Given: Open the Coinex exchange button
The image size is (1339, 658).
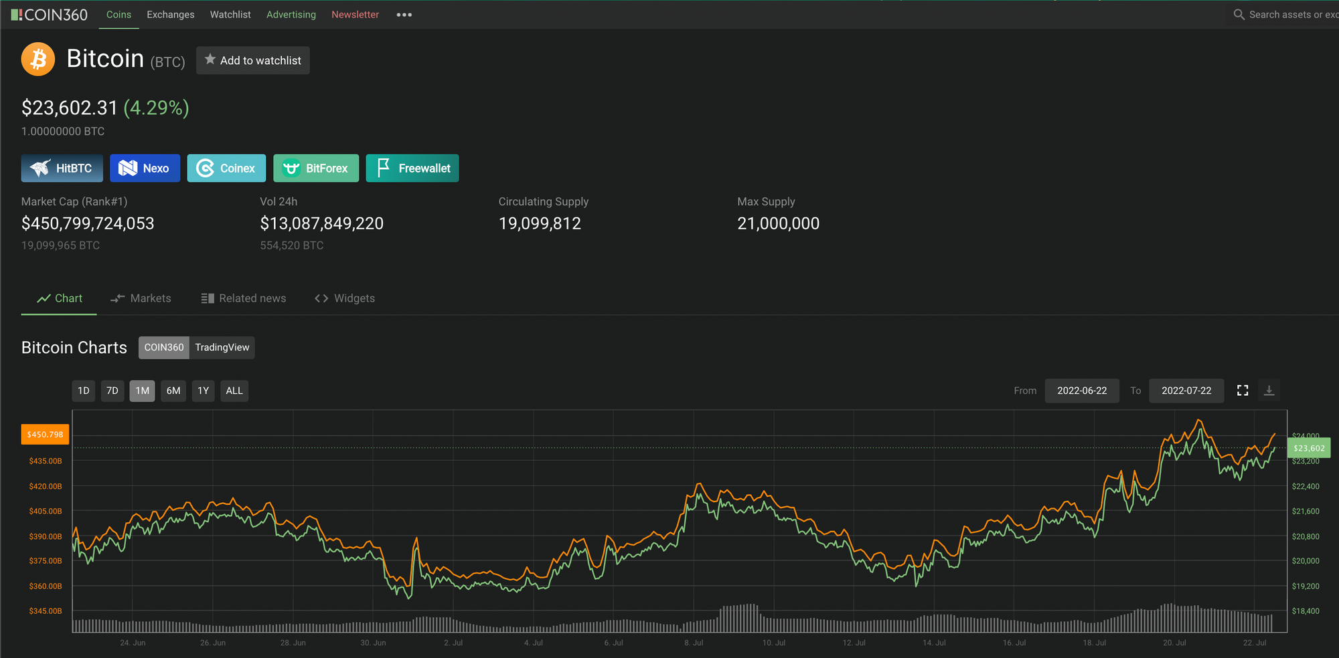Looking at the screenshot, I should (x=226, y=169).
